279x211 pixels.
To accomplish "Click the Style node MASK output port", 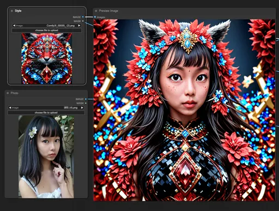I will click(x=83, y=21).
